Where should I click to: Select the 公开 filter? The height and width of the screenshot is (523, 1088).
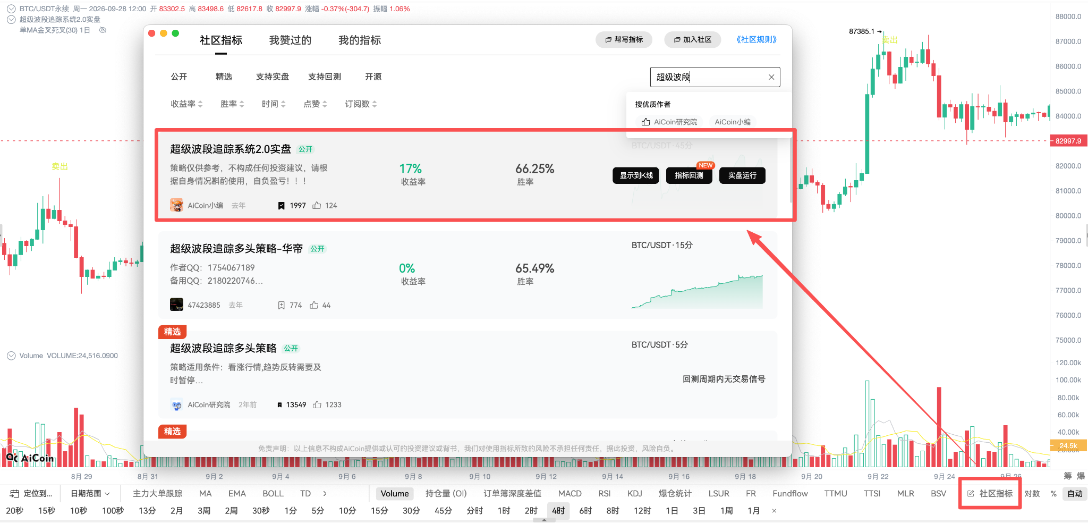pos(179,77)
